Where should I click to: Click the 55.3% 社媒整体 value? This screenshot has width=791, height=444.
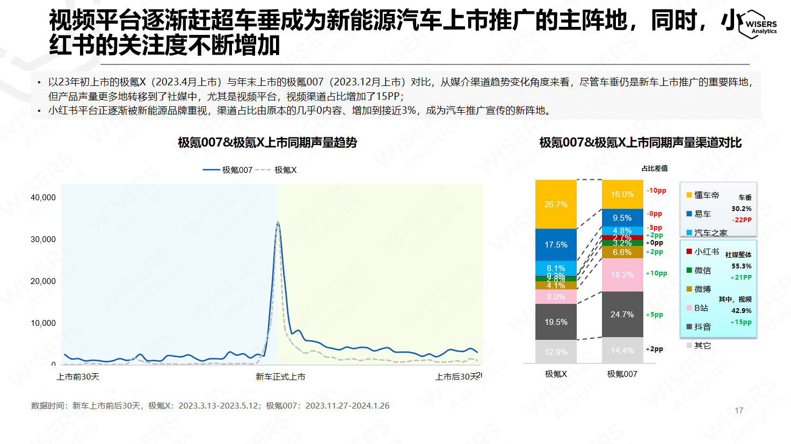(x=742, y=266)
